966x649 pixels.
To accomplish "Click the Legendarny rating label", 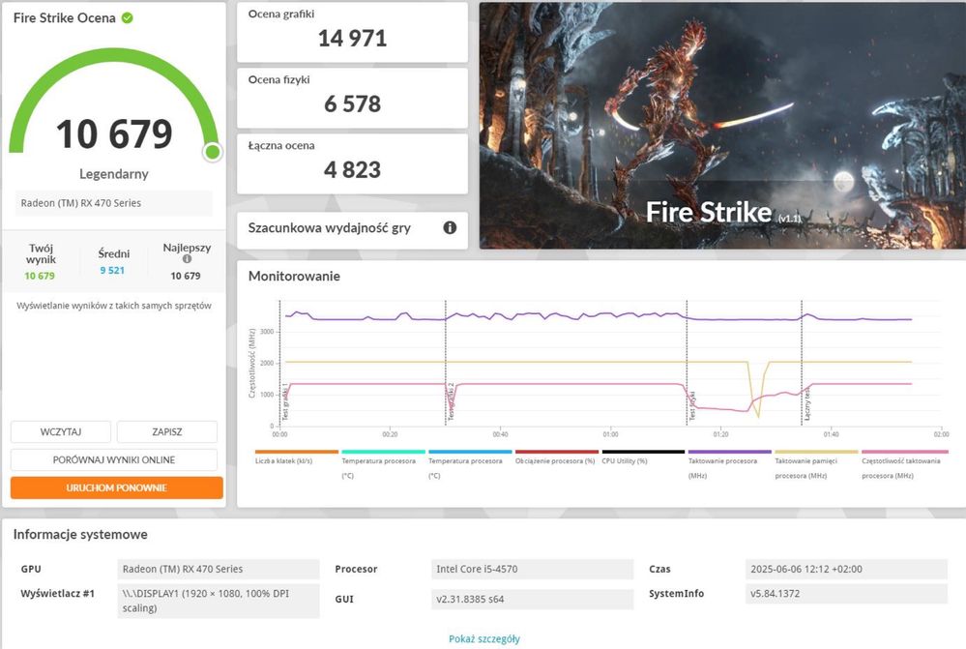I will pyautogui.click(x=114, y=174).
